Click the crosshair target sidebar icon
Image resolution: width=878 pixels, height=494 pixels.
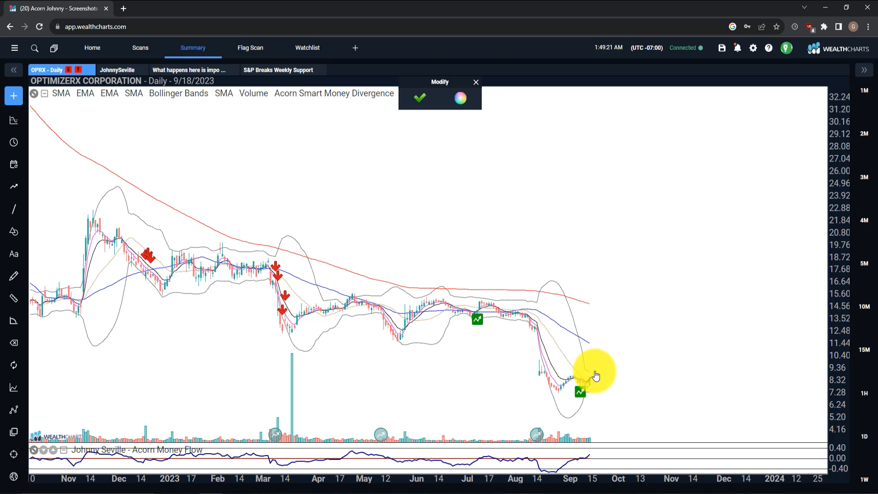[14, 454]
